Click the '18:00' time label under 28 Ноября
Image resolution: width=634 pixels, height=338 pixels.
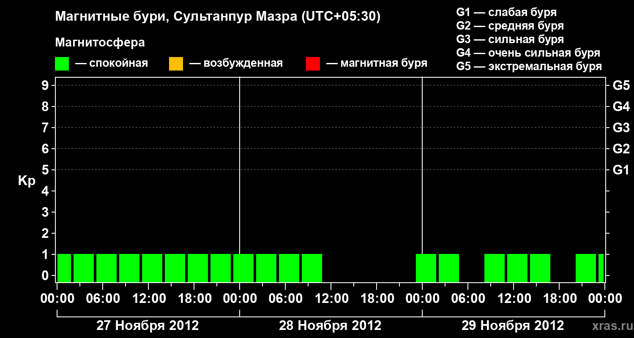click(377, 298)
